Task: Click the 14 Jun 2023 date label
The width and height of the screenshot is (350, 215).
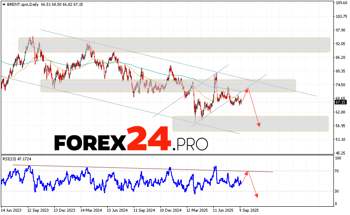Action: coord(12,210)
